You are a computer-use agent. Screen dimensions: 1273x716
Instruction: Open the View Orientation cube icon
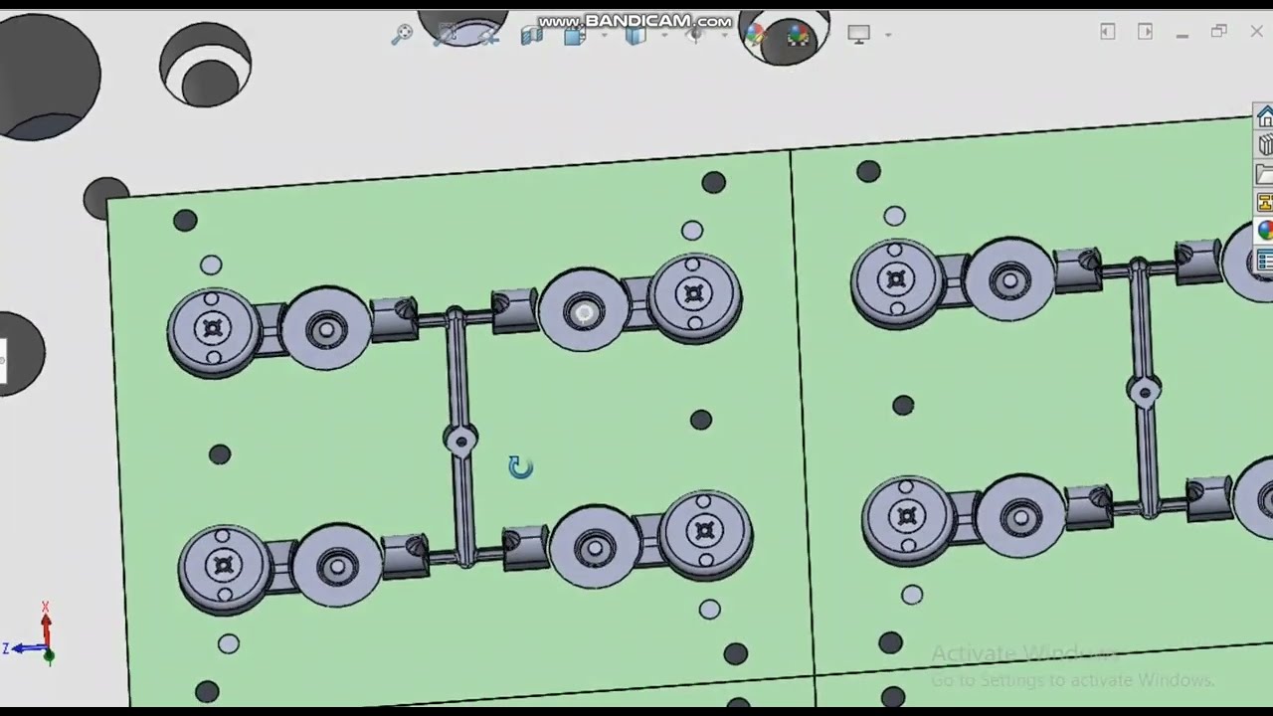(575, 35)
